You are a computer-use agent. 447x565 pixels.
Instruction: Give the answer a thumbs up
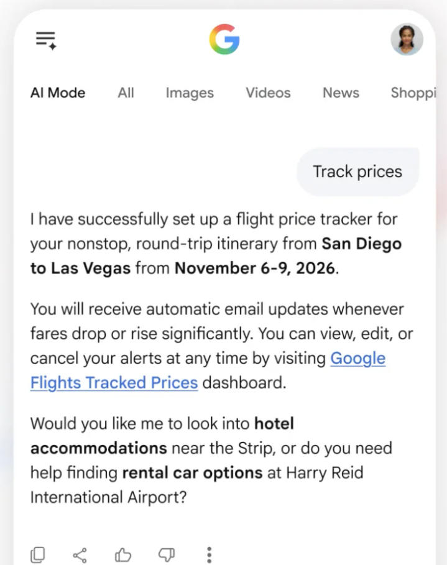(123, 555)
